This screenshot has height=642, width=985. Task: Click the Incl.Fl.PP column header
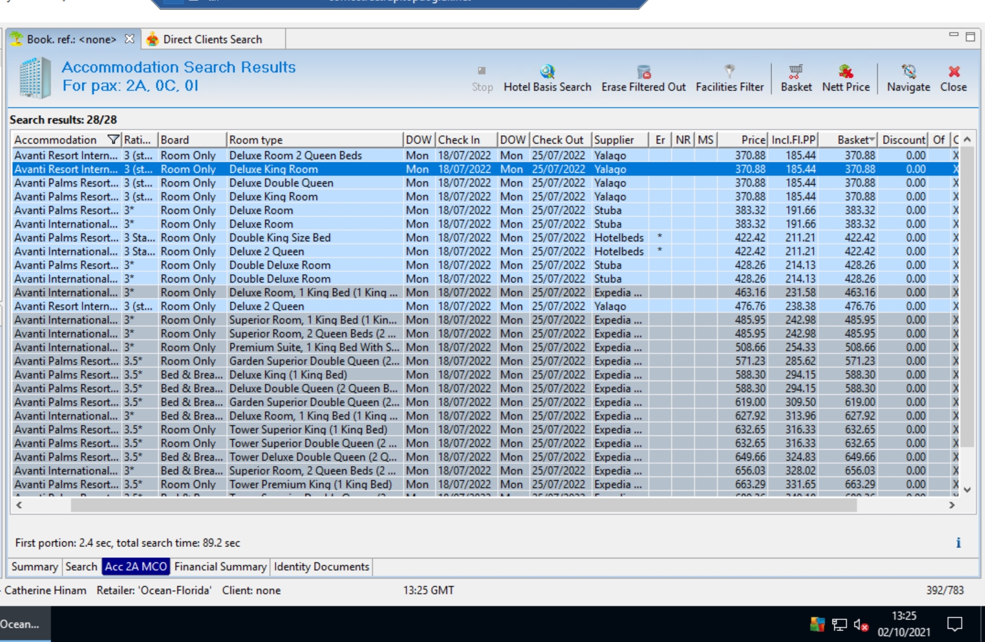(x=793, y=139)
